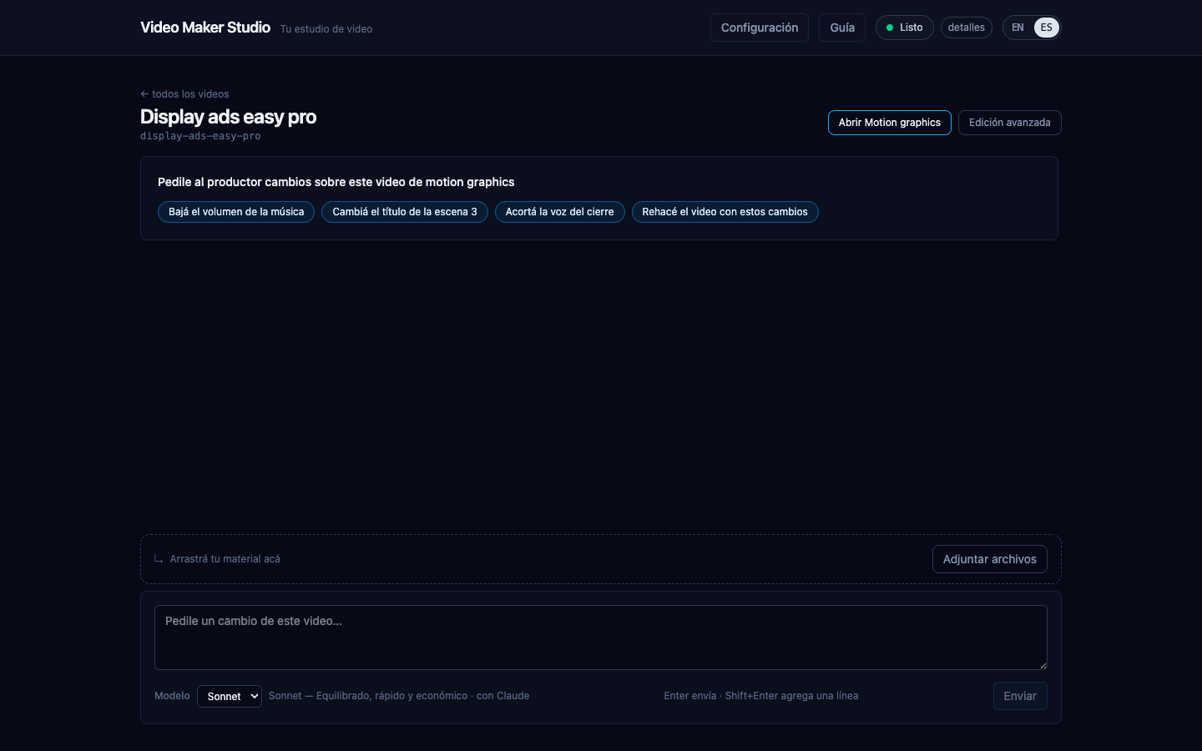Viewport: 1202px width, 751px height.
Task: Click the Video Maker Studio title
Action: [205, 28]
